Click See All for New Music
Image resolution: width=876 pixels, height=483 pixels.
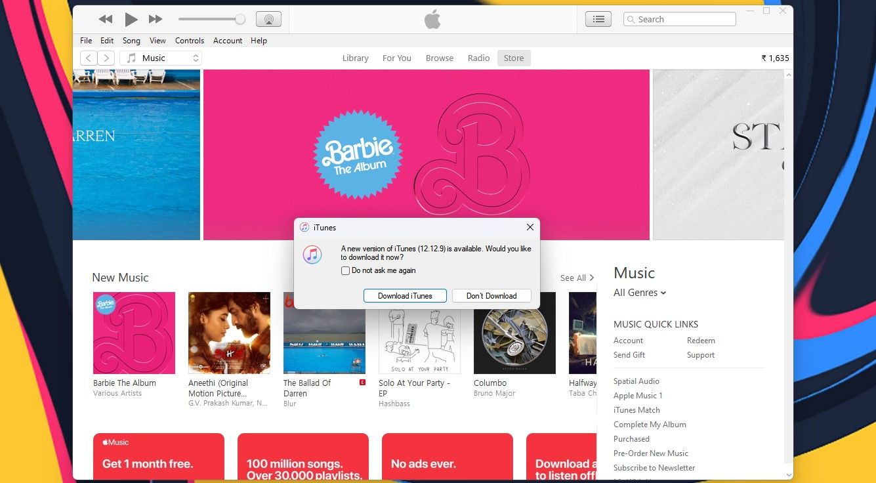577,278
